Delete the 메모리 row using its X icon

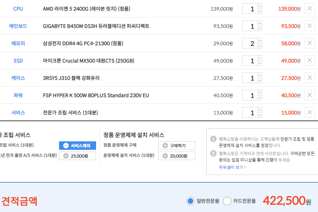click(310, 43)
